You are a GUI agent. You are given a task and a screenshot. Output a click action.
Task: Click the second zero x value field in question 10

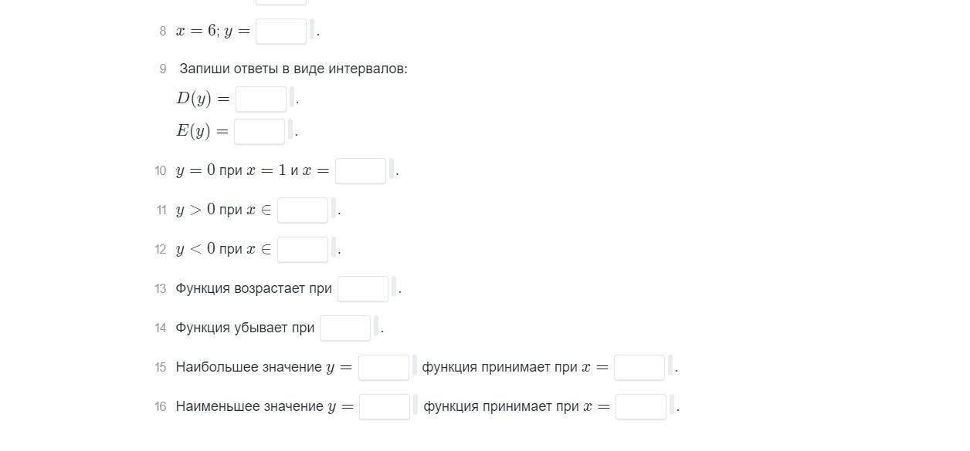(361, 171)
